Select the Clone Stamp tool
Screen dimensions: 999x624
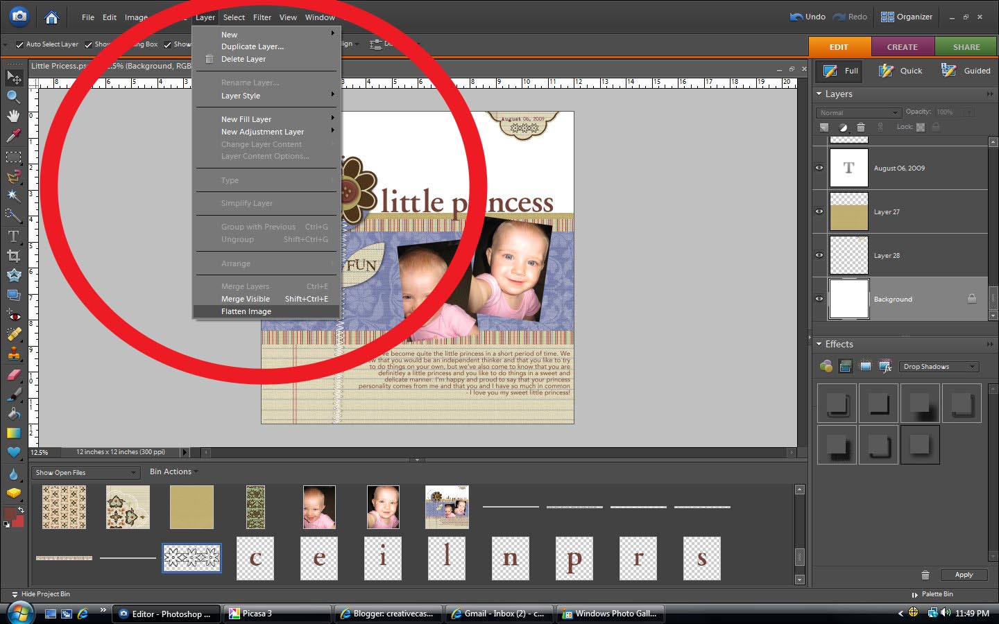pos(13,354)
